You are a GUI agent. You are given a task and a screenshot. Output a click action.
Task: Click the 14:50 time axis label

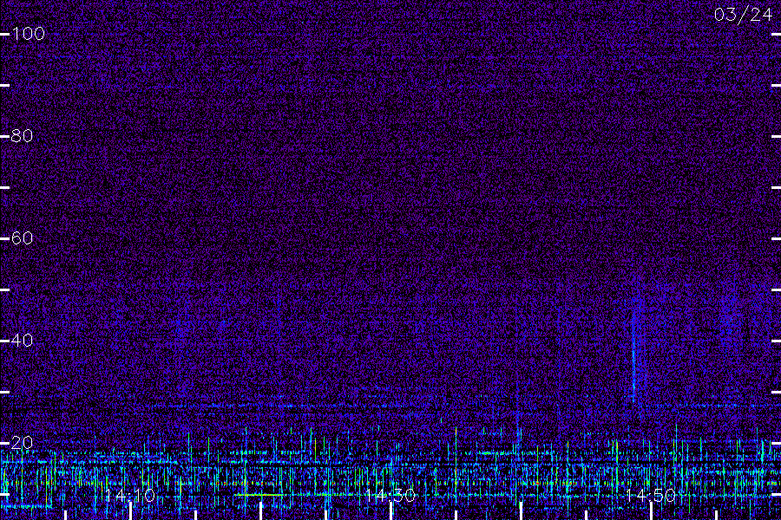(x=651, y=495)
